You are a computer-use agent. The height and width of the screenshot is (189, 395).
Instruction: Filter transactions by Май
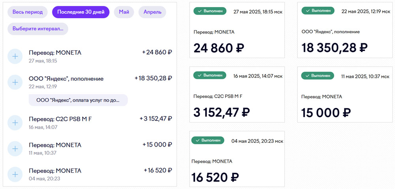124,12
